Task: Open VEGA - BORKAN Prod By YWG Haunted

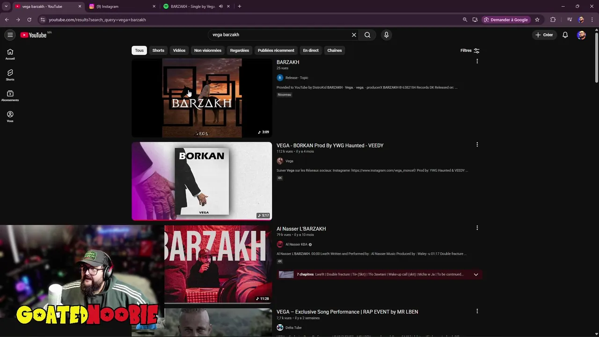Action: (x=330, y=146)
